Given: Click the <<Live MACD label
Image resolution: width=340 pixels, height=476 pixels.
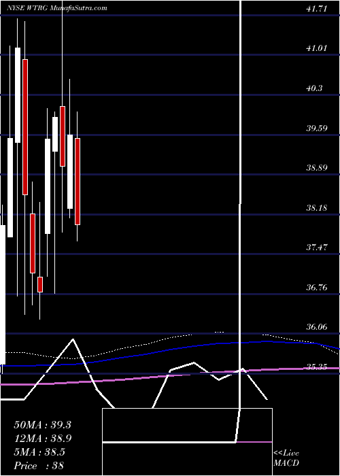Looking at the screenshot, I should click(x=286, y=458).
